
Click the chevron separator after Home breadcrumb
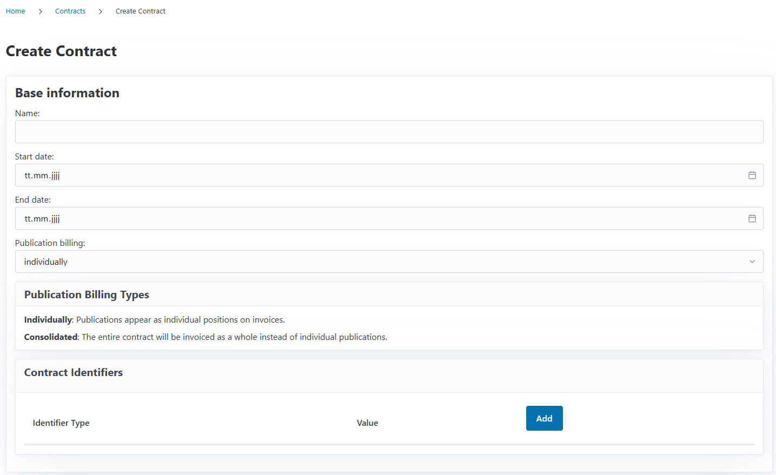[x=40, y=11]
